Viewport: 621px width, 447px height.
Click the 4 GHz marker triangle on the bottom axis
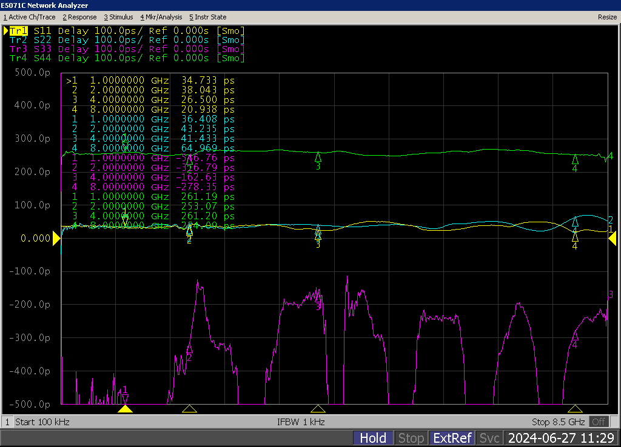[x=317, y=409]
